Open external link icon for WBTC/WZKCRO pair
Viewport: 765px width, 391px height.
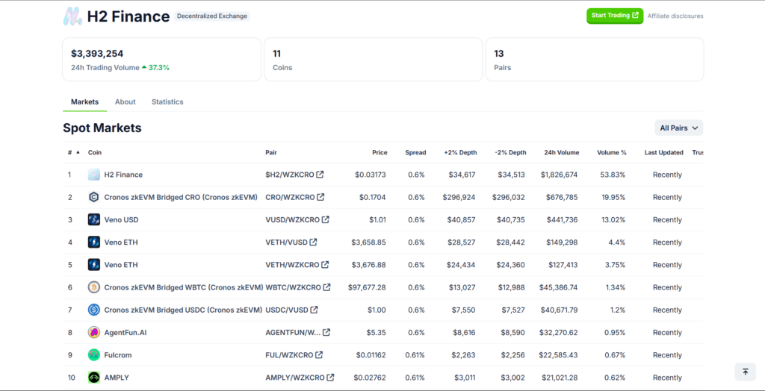pos(327,287)
